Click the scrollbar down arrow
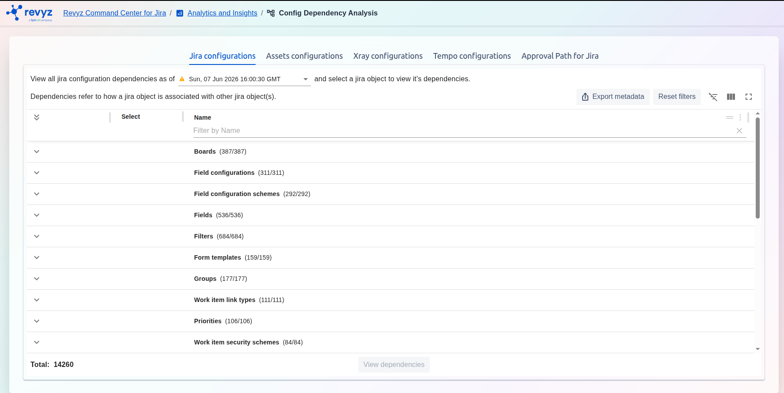This screenshot has height=393, width=784. [x=757, y=349]
